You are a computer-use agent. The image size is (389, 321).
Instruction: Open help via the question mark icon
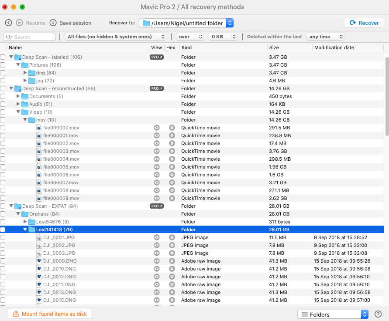[x=378, y=314]
